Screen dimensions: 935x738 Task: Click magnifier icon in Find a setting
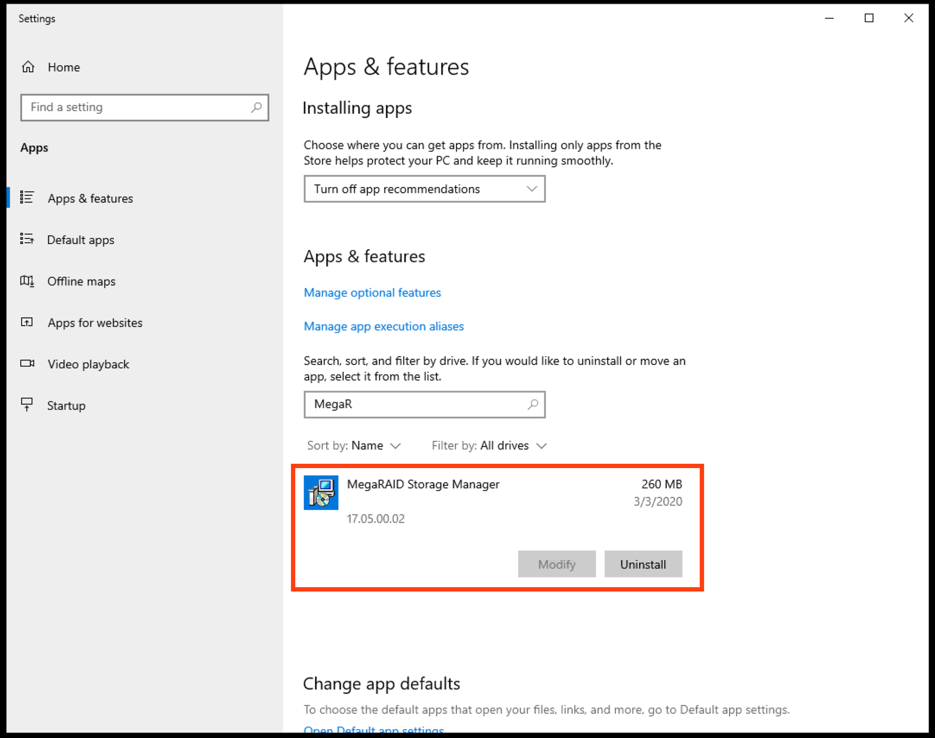257,107
